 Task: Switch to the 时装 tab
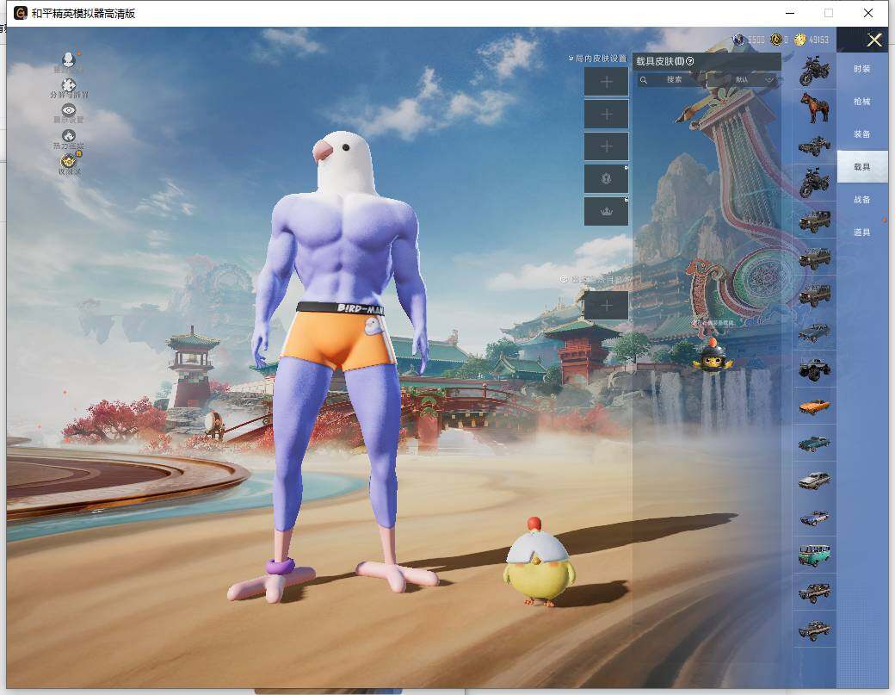tap(862, 69)
